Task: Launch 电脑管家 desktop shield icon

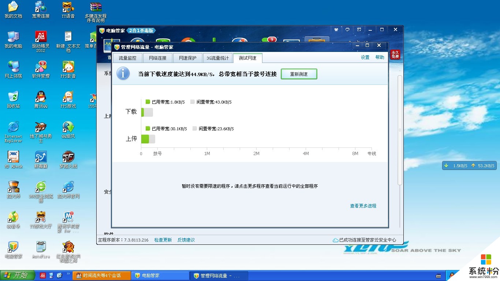Action: coord(13,250)
